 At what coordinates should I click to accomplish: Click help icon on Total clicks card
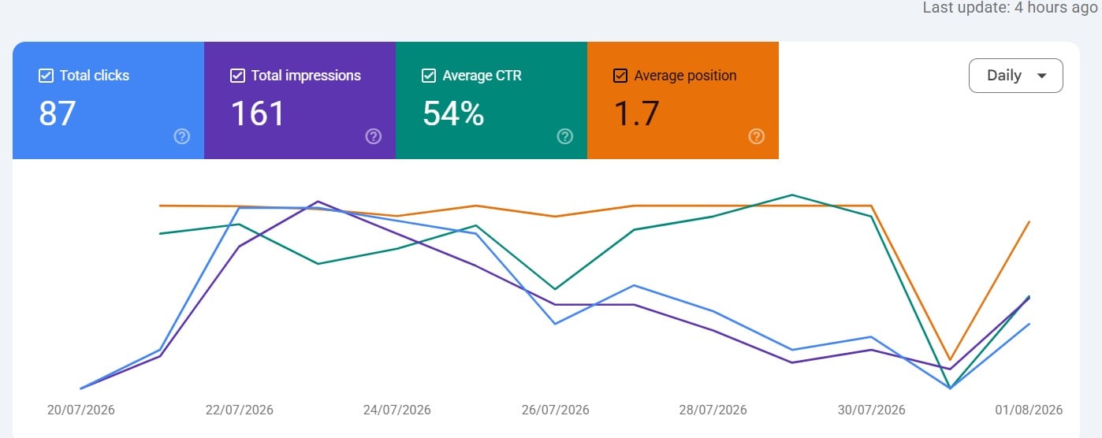[182, 136]
